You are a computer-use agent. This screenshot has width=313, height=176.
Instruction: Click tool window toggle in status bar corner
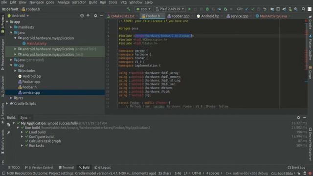click(3, 173)
